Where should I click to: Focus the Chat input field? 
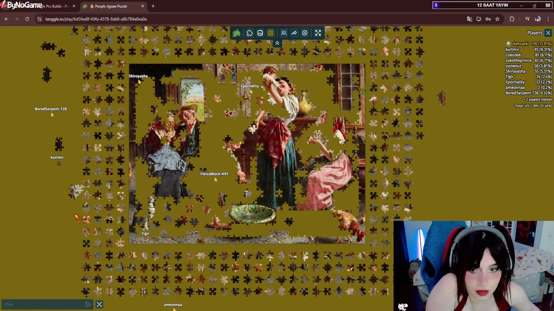click(43, 305)
